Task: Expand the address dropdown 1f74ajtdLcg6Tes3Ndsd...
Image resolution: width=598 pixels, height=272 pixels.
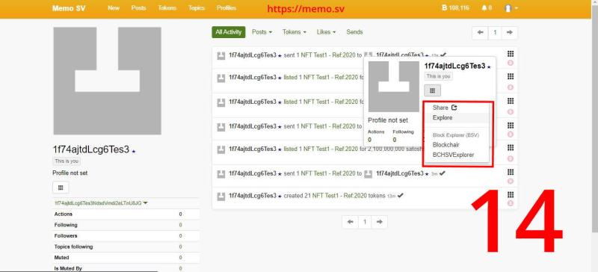Action: [x=101, y=203]
